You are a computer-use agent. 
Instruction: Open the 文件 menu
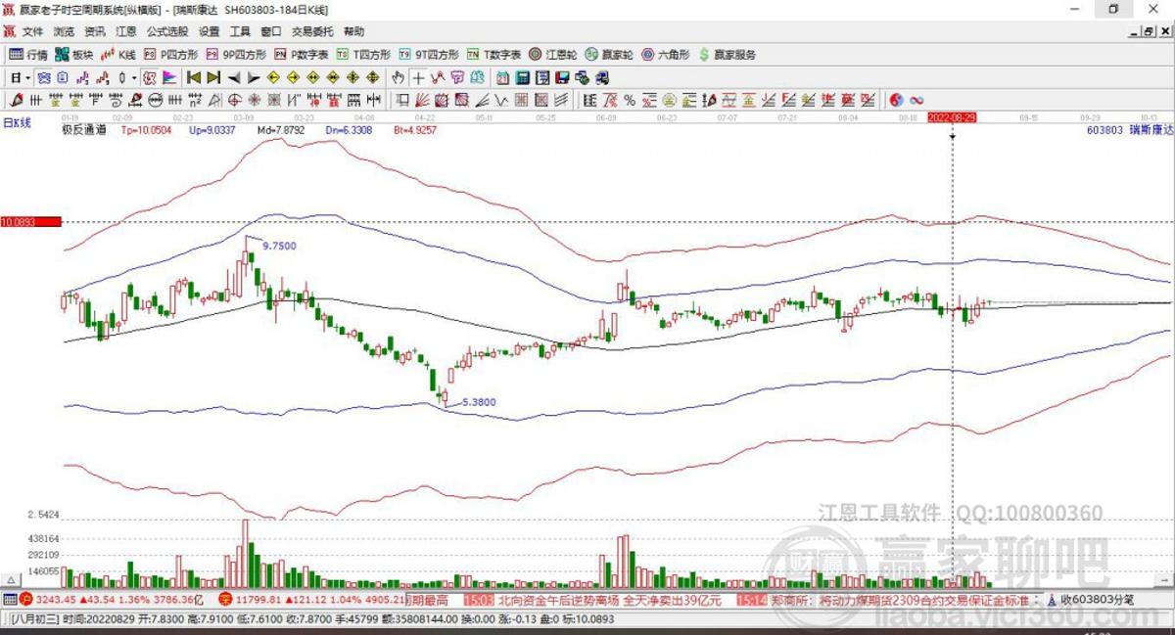(32, 31)
